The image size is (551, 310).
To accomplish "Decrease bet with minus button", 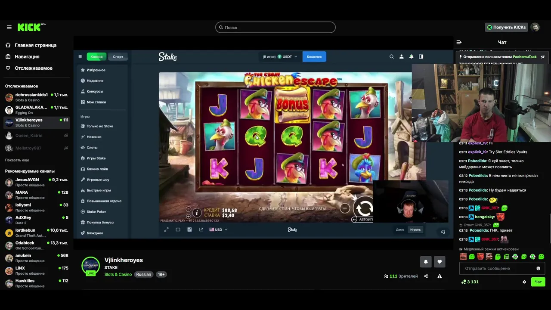I will [345, 208].
